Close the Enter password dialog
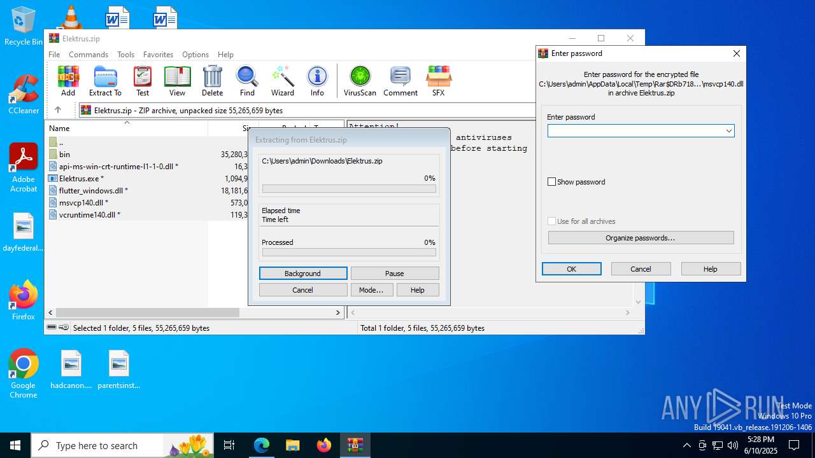Screen dimensions: 815x458 click(736, 53)
